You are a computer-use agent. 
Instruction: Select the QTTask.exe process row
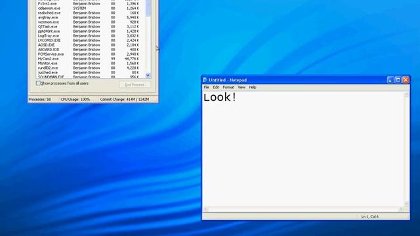[x=91, y=26]
